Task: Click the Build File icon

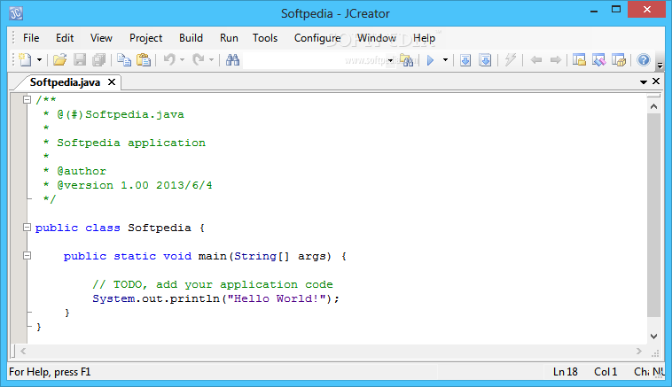Action: [465, 60]
